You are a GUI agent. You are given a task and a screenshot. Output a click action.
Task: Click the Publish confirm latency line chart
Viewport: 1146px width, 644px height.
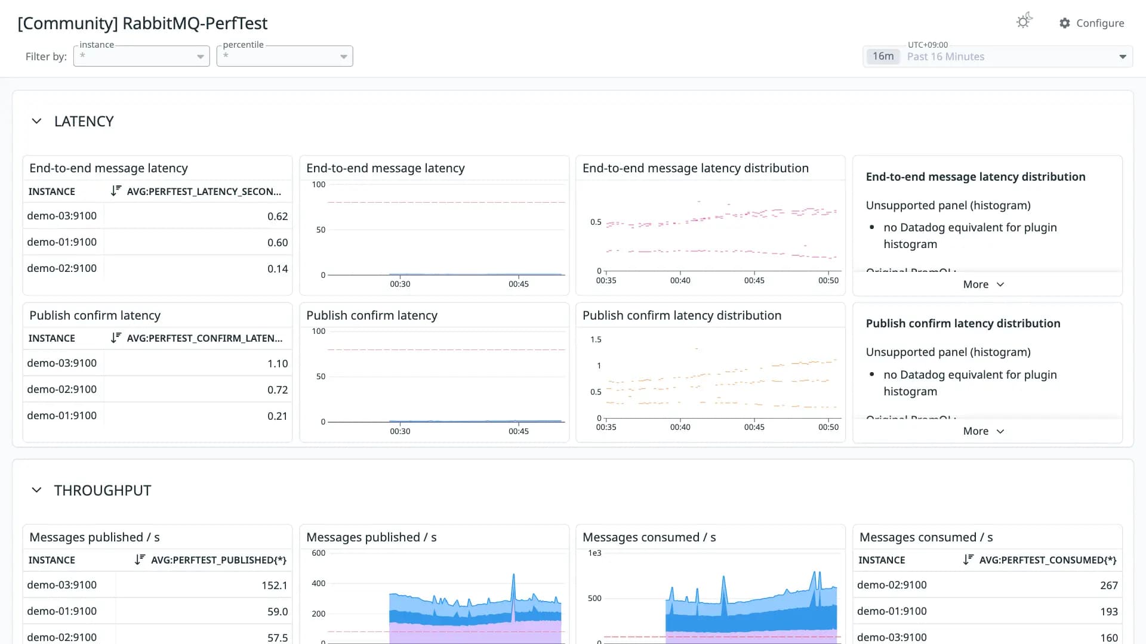pyautogui.click(x=435, y=382)
